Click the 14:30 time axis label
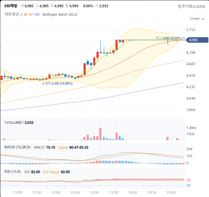The image size is (209, 197). click(x=152, y=192)
